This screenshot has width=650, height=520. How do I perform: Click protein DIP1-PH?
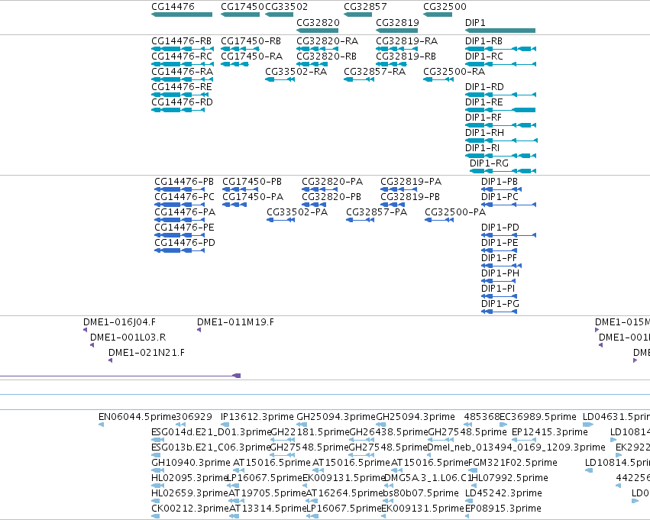pos(499,281)
